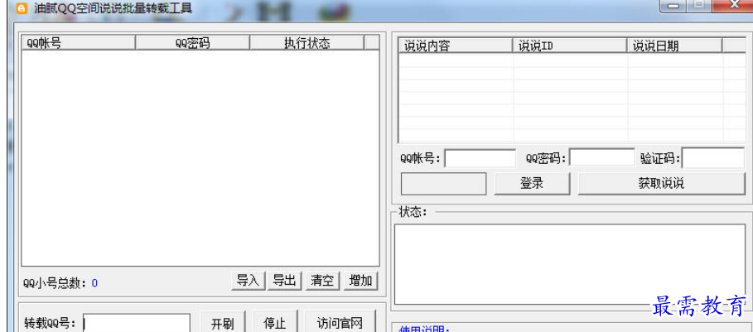Click the 增加 button to add account
The height and width of the screenshot is (332, 753).
360,281
